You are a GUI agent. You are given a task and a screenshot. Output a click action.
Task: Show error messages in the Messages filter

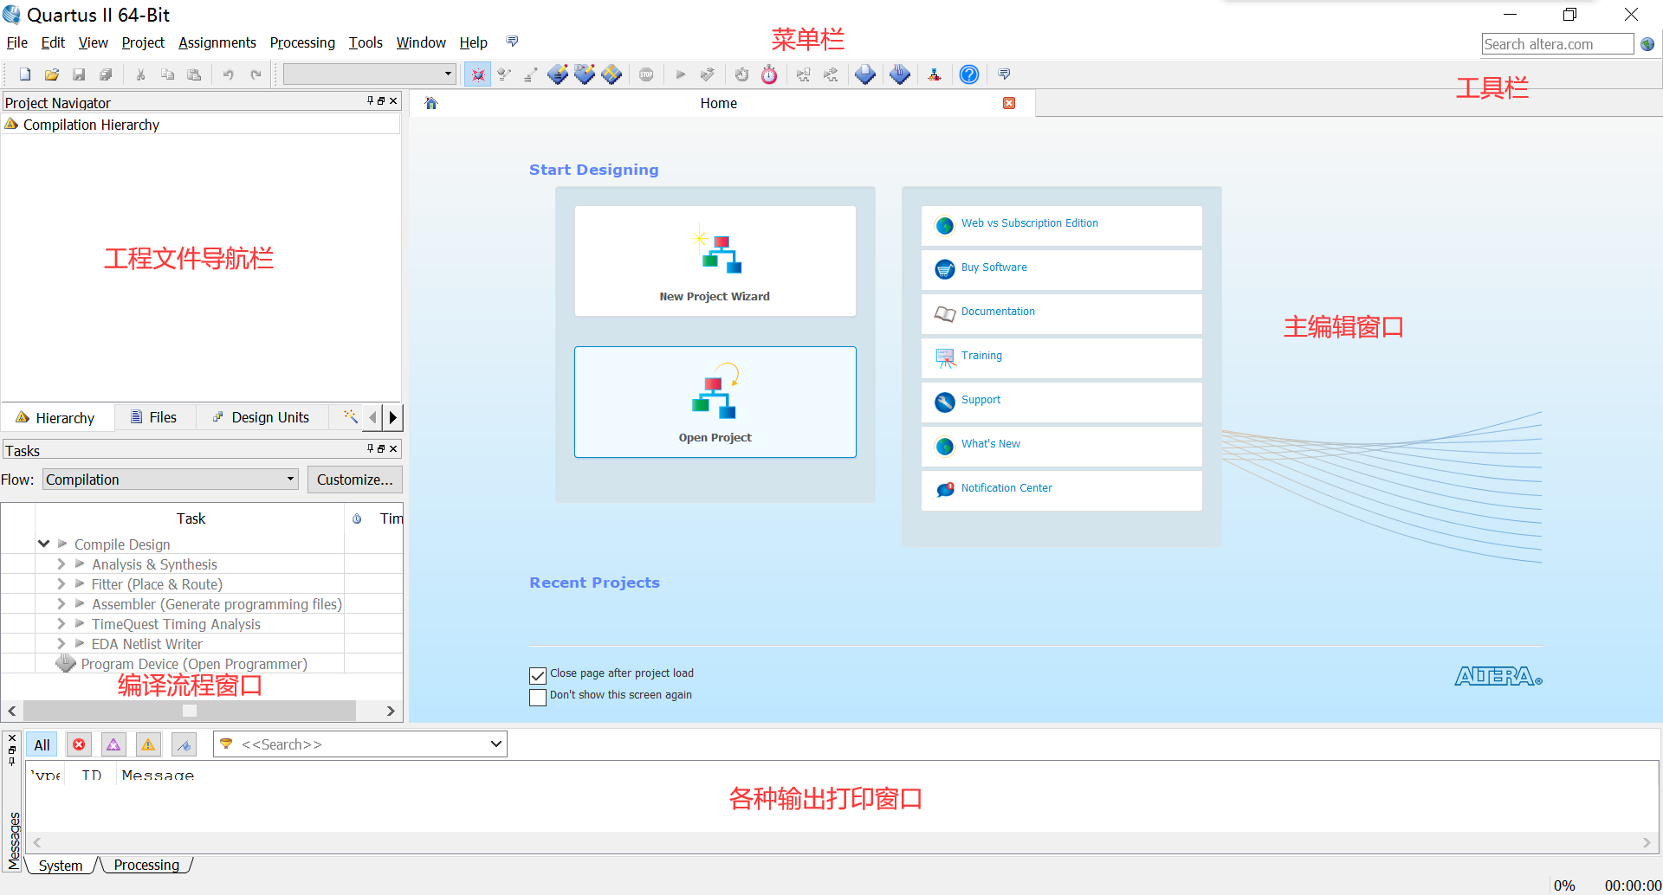point(79,744)
